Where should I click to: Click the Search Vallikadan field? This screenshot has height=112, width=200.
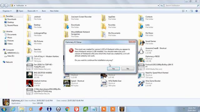click(x=182, y=6)
